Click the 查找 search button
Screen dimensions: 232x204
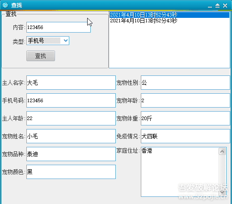pos(41,56)
